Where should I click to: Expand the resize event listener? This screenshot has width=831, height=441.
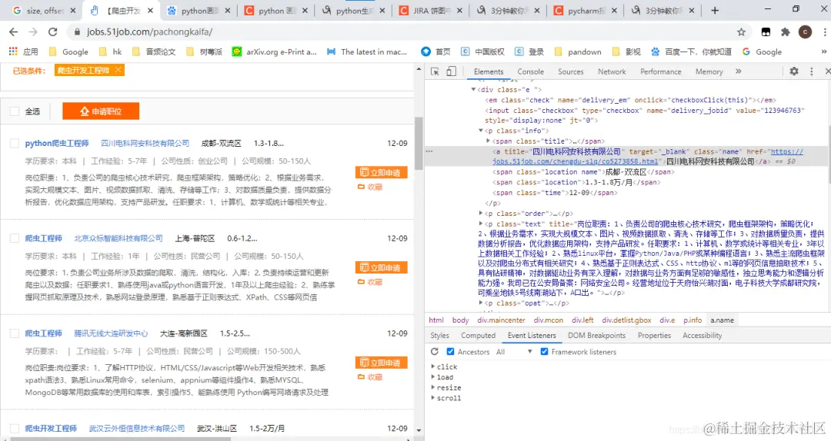tap(433, 387)
